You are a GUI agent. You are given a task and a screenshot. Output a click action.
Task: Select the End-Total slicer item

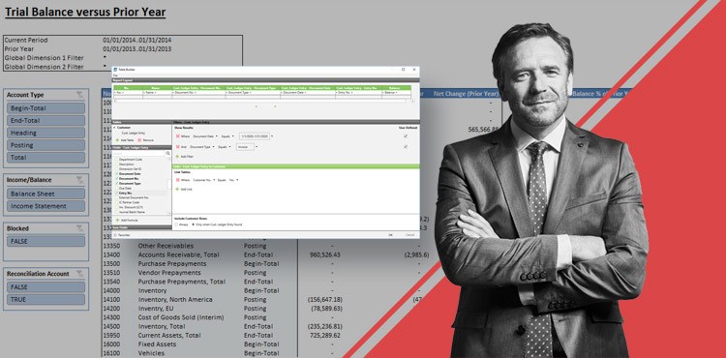pyautogui.click(x=45, y=120)
